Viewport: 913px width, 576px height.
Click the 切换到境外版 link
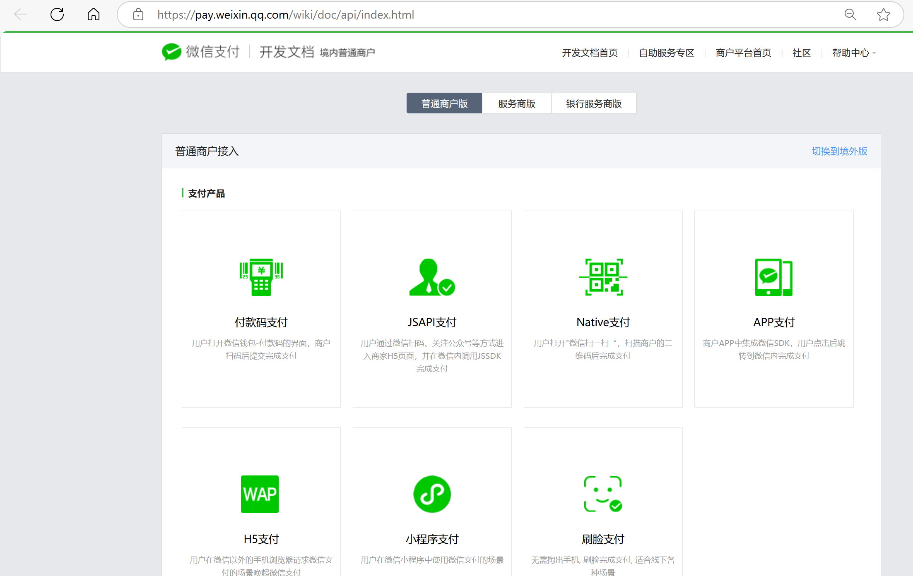839,151
